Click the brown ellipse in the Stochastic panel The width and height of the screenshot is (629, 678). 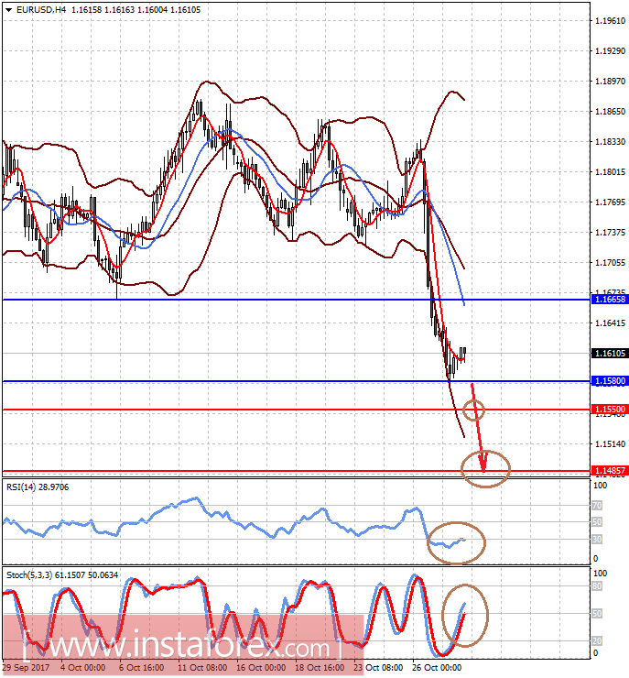[465, 615]
